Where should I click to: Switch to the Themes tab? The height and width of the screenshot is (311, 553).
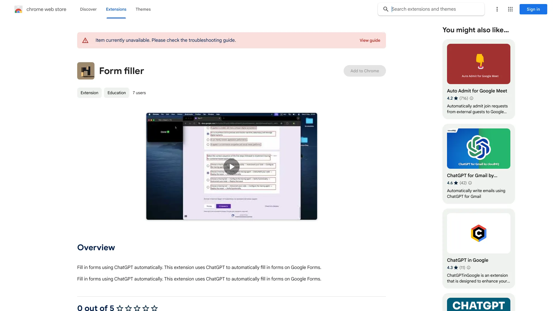pyautogui.click(x=143, y=9)
